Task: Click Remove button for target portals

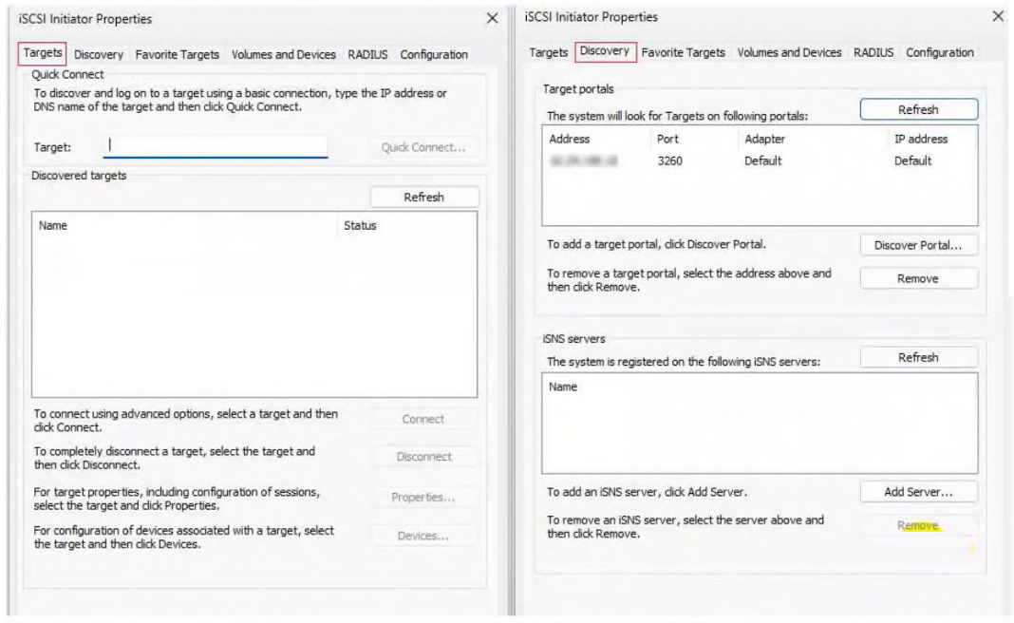Action: pos(917,279)
